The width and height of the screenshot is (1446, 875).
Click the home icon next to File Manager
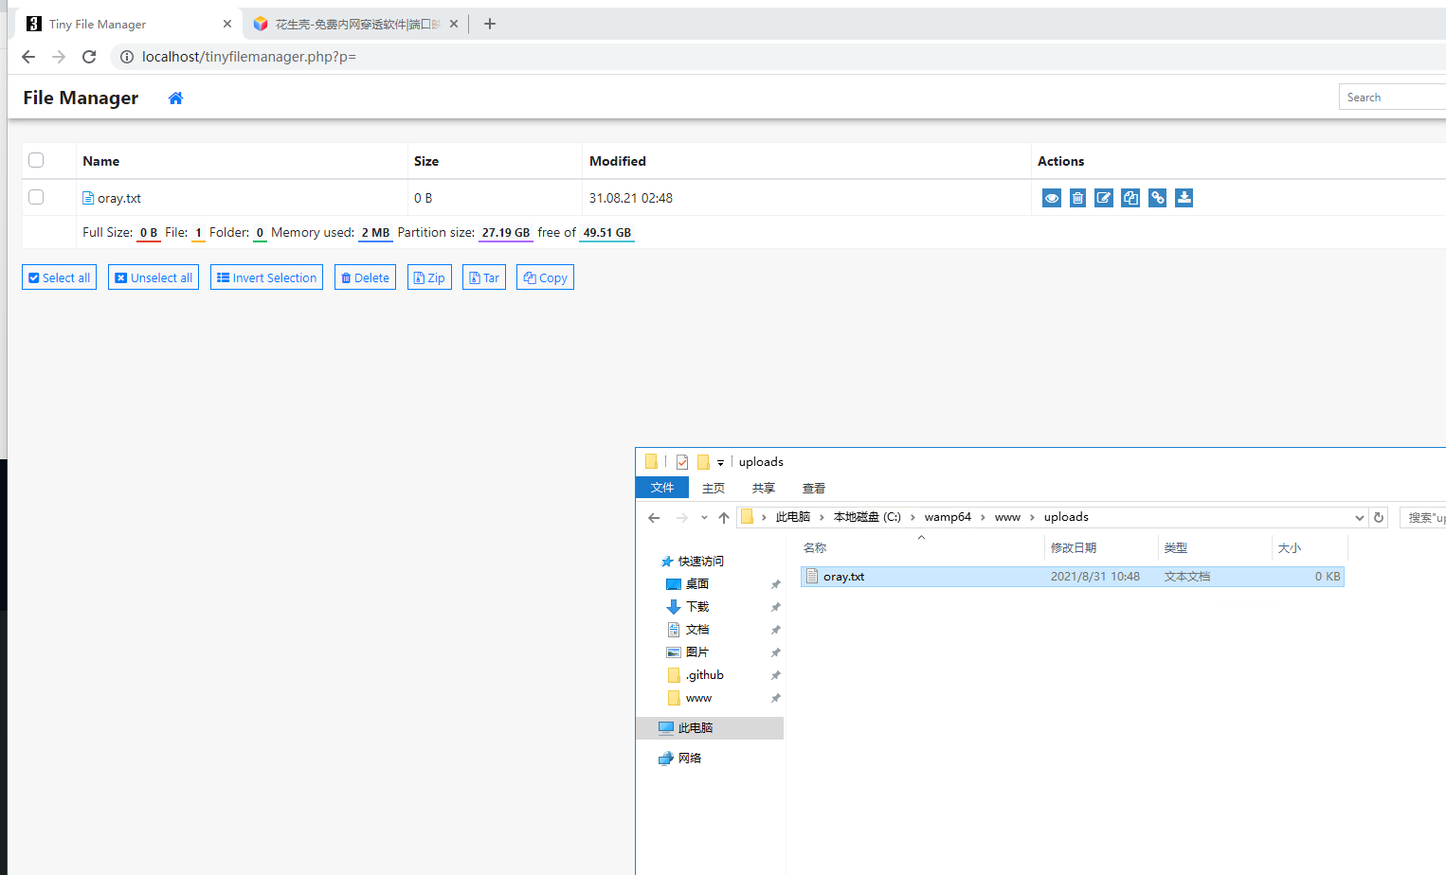(175, 98)
